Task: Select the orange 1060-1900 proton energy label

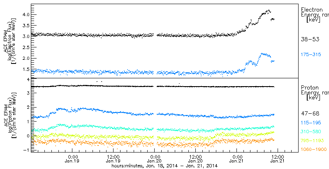Action: [314, 150]
